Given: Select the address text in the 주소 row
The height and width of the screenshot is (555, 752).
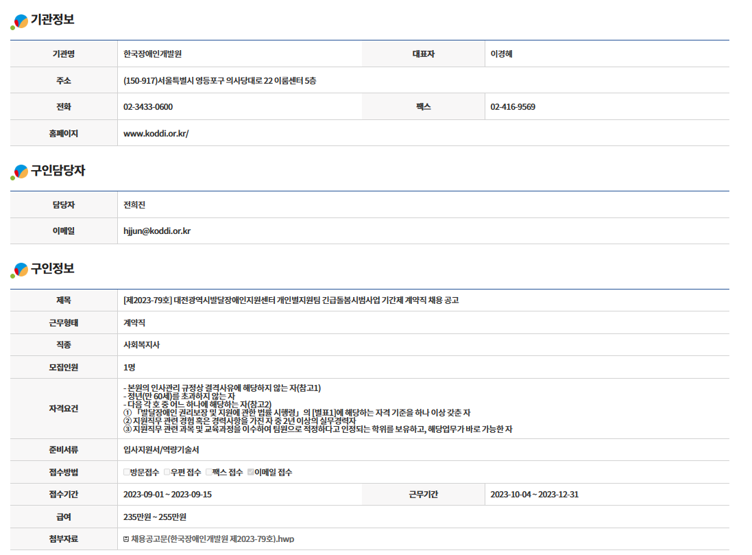Looking at the screenshot, I should coord(219,81).
